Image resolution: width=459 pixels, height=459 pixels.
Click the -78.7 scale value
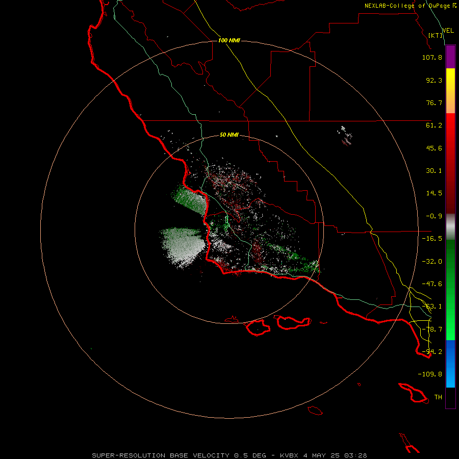432,329
